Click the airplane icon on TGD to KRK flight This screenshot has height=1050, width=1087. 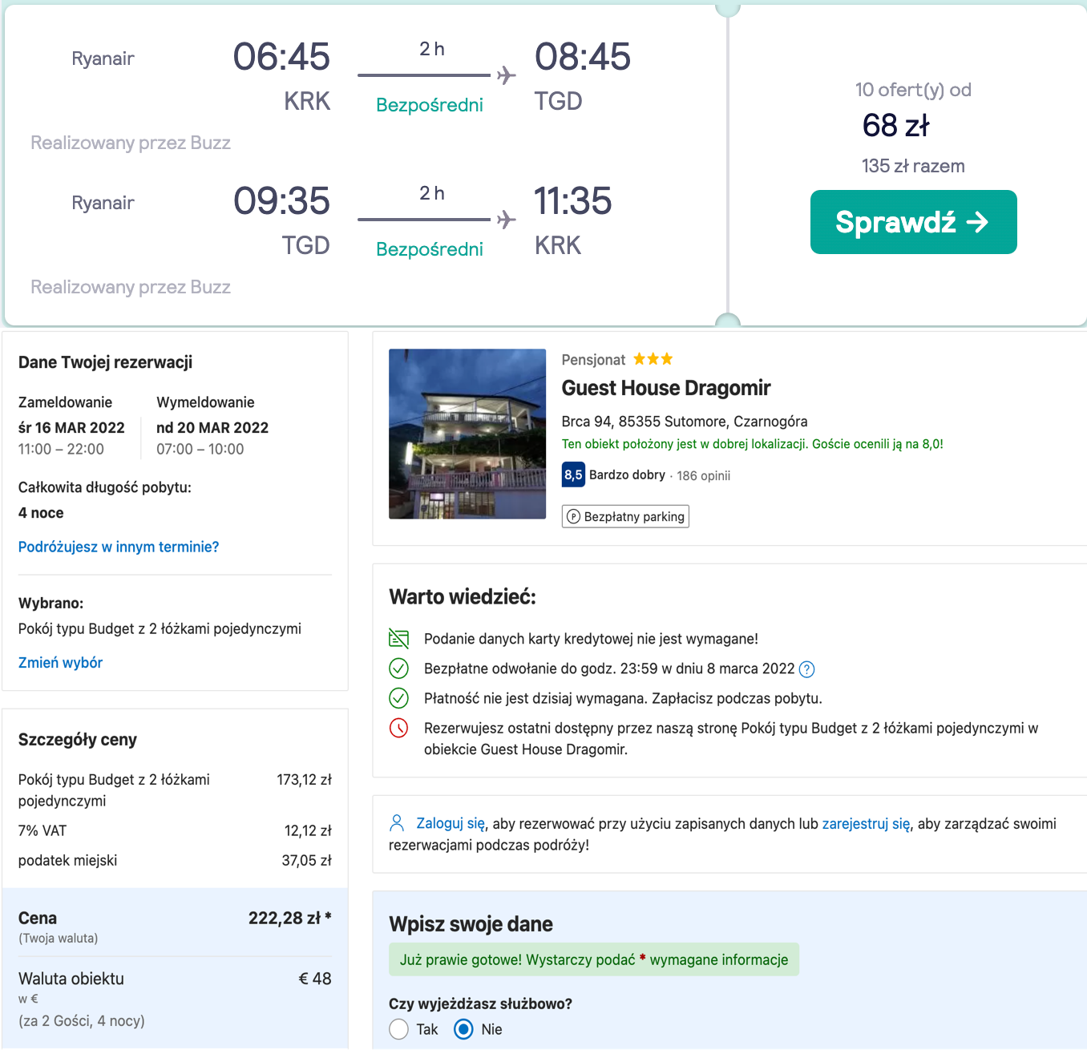[506, 220]
